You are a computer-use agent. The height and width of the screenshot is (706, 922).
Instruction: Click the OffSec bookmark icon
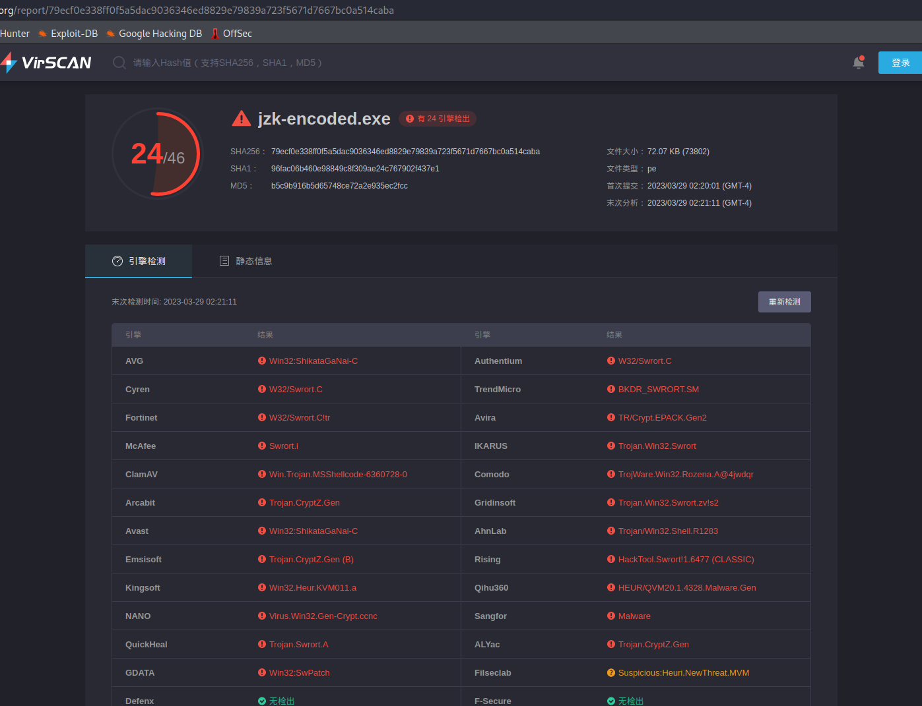click(x=215, y=34)
